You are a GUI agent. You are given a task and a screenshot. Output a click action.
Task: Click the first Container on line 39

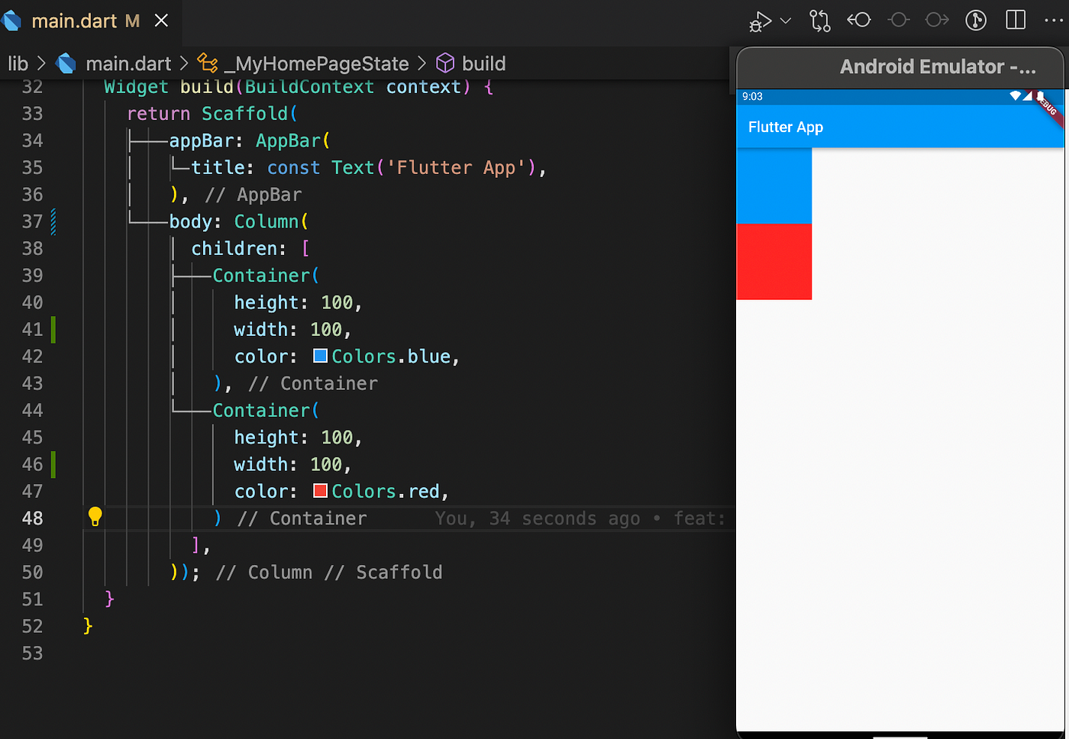tap(261, 276)
